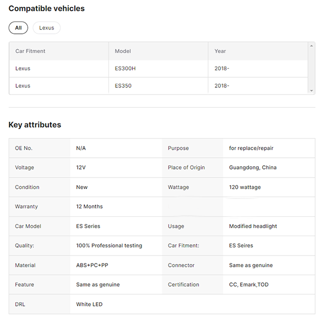Click the Model column header
This screenshot has width=322, height=322.
[123, 51]
